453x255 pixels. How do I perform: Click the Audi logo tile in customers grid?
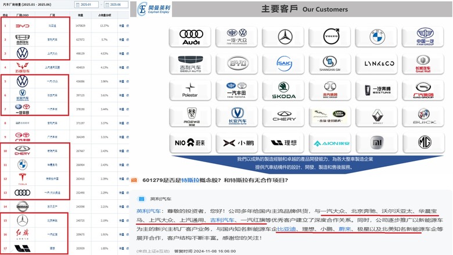tap(190, 37)
